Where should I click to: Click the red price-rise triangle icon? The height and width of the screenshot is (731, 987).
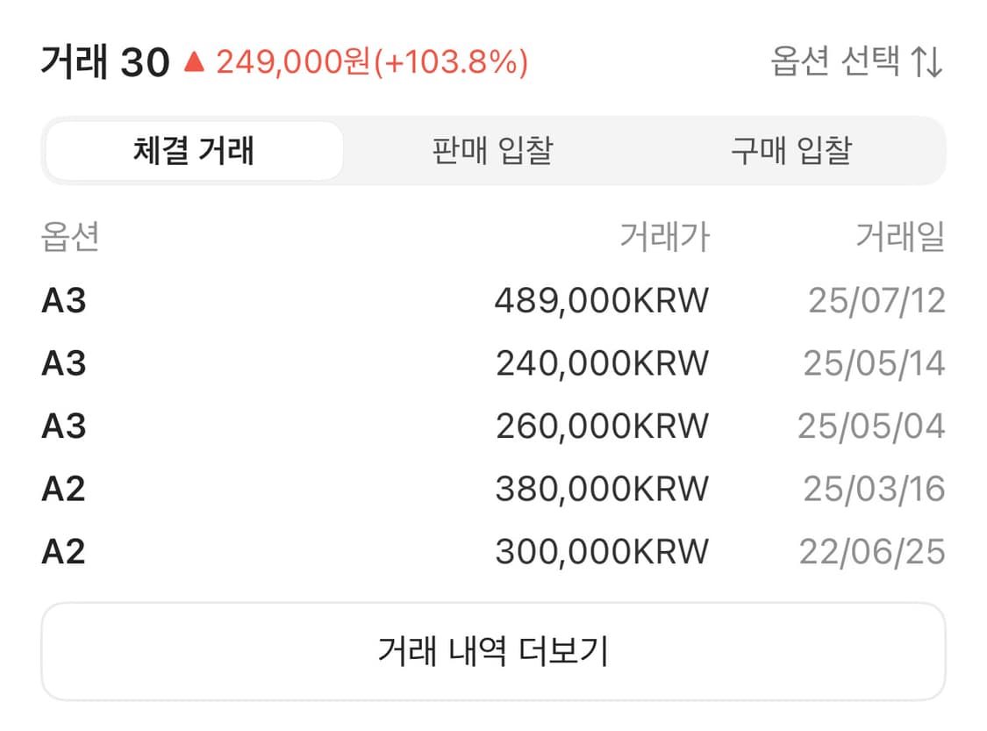click(195, 61)
